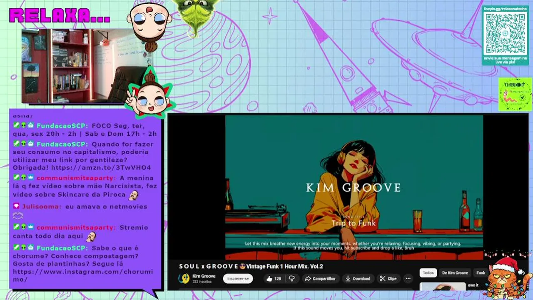The width and height of the screenshot is (533, 300).
Task: Click the 'eu amava o netmovies' chat message
Action: pyautogui.click(x=106, y=206)
